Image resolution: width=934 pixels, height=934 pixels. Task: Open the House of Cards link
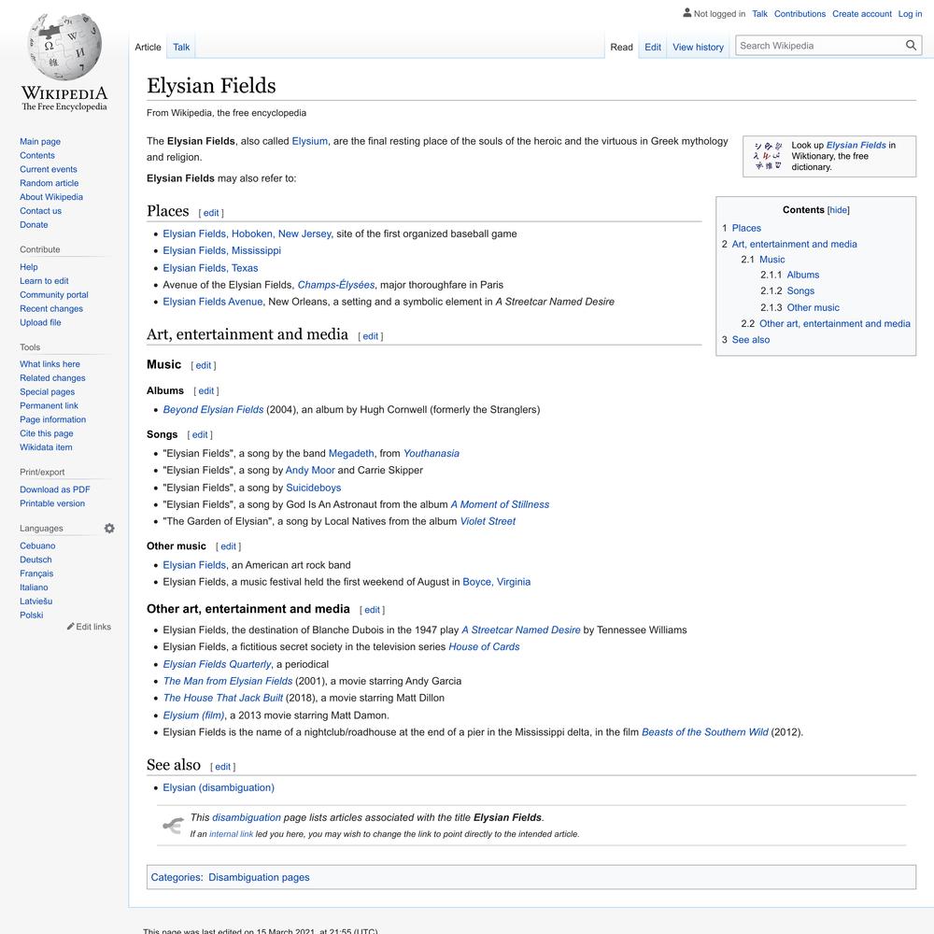[x=484, y=647]
